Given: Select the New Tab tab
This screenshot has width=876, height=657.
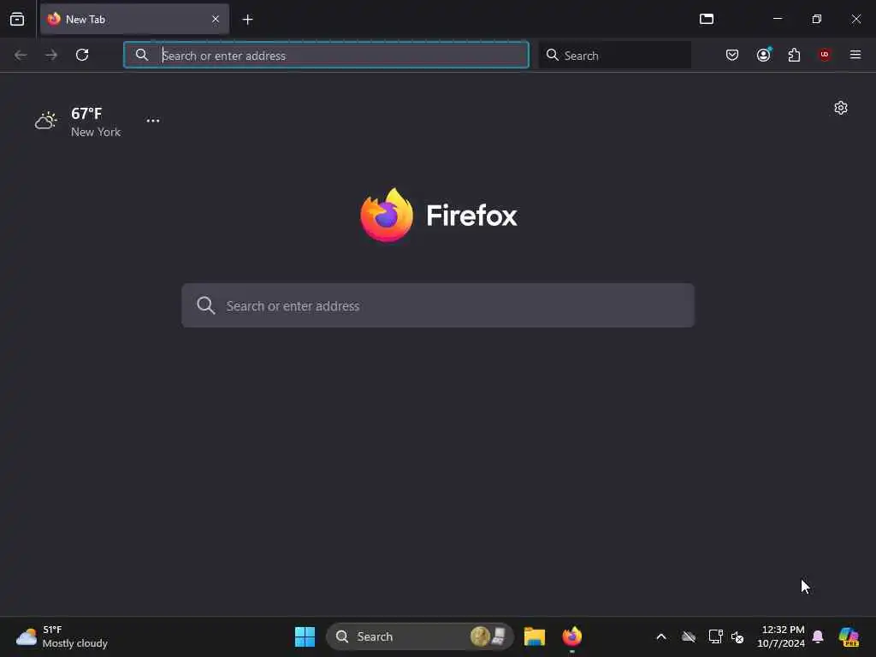Looking at the screenshot, I should pos(134,20).
